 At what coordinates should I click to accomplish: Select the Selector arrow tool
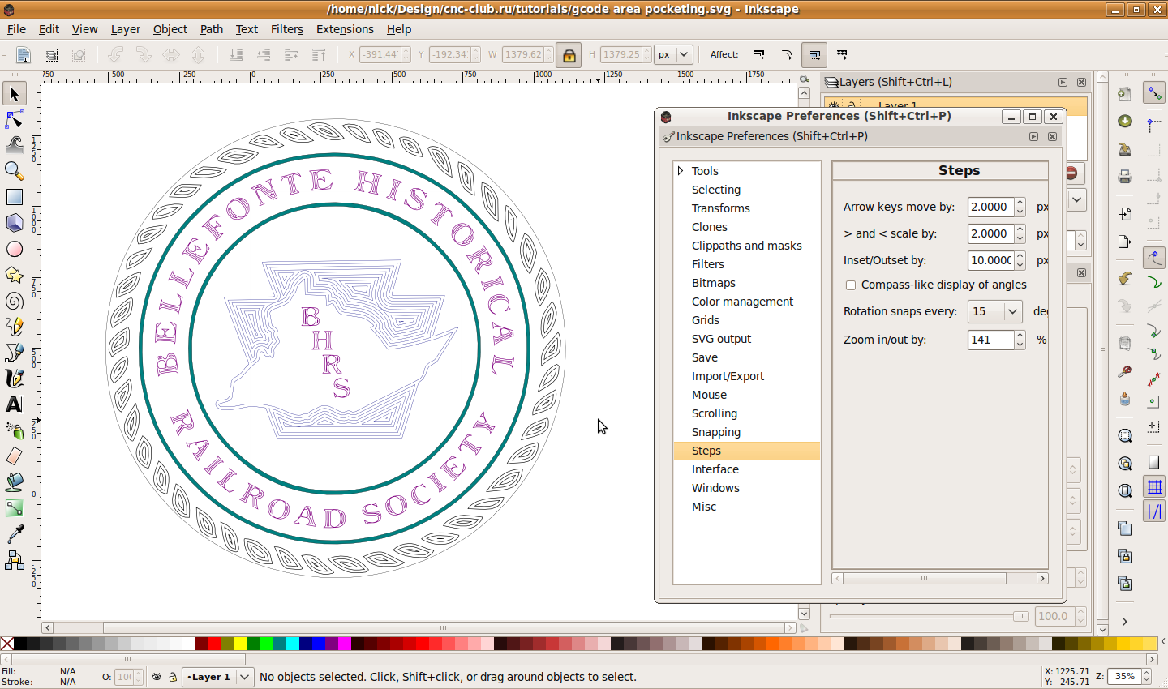click(15, 94)
